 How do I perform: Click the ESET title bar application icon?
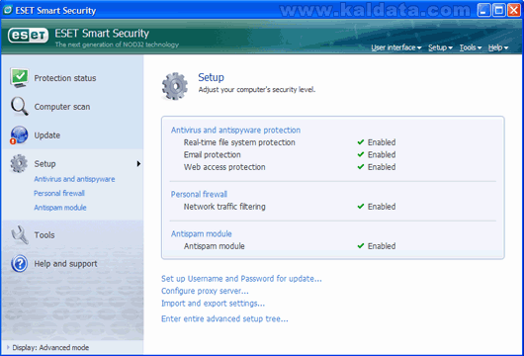click(x=7, y=10)
